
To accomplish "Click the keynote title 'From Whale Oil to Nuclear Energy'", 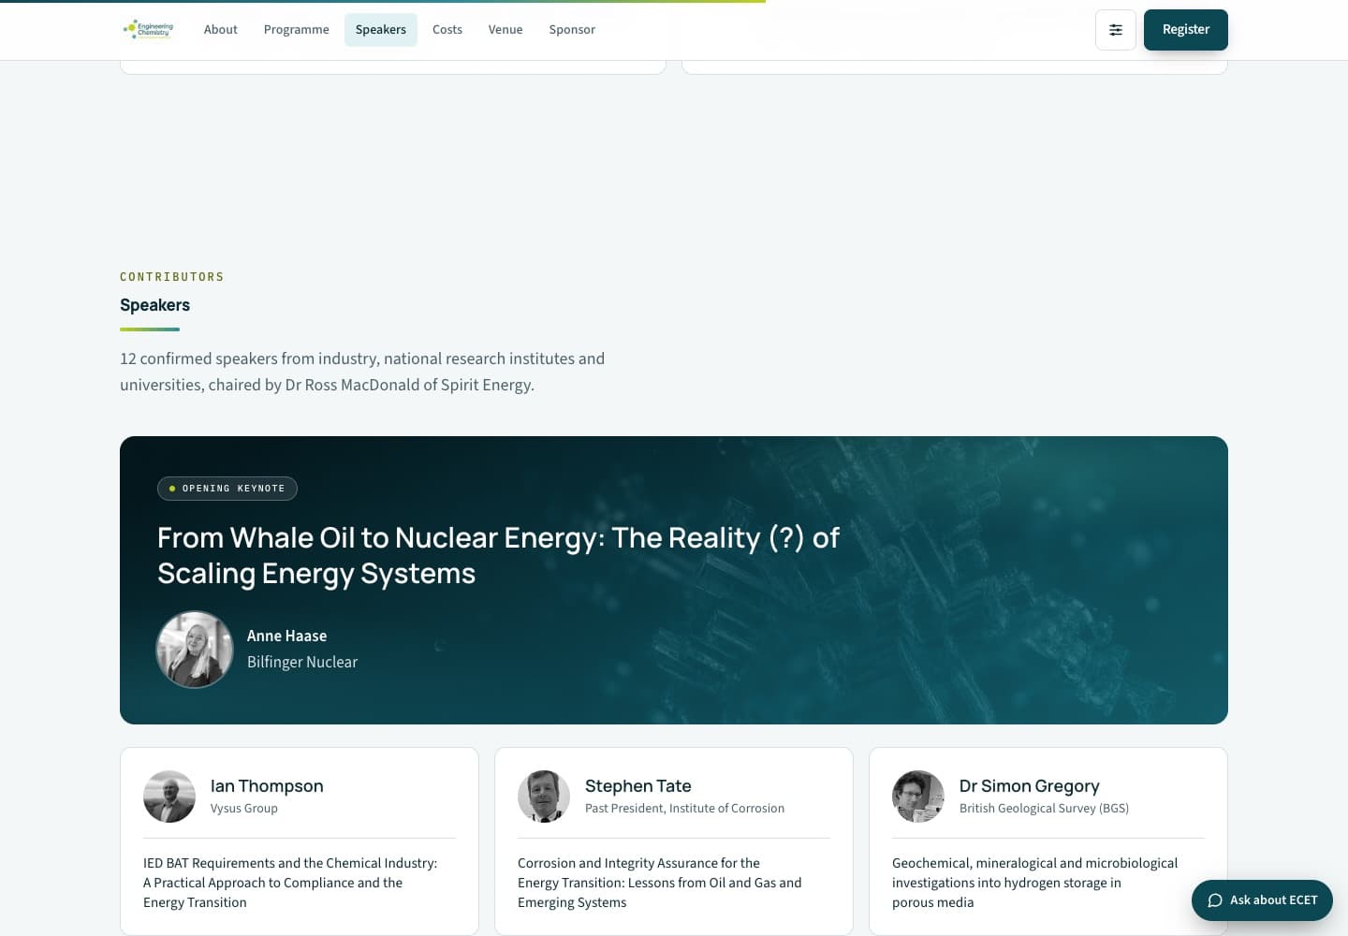I will [498, 555].
